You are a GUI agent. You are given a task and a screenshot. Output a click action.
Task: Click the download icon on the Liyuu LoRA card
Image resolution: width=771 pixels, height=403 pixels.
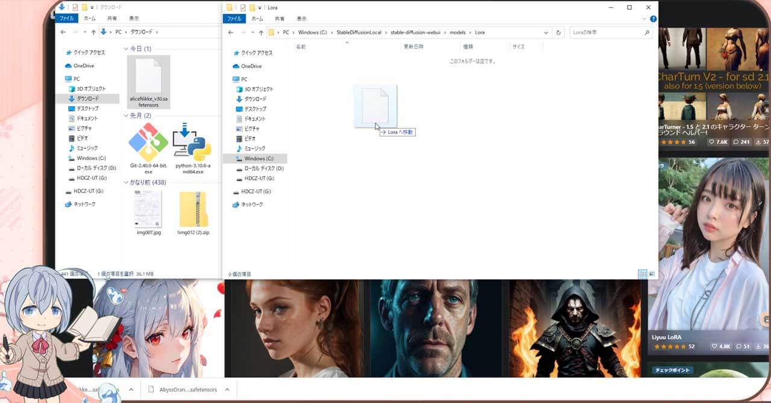pos(758,346)
